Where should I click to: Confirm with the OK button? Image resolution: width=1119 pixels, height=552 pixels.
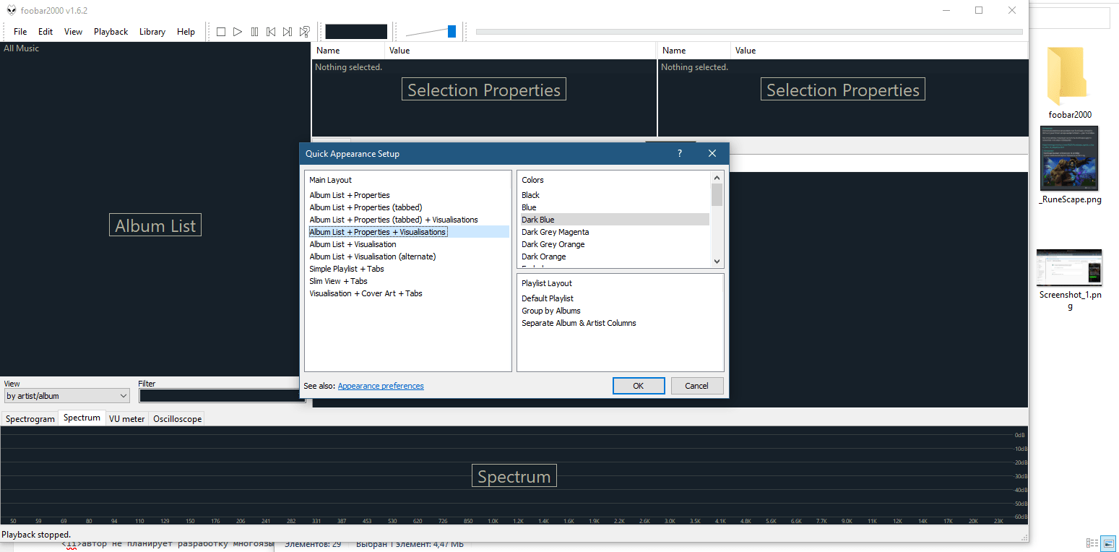tap(639, 386)
